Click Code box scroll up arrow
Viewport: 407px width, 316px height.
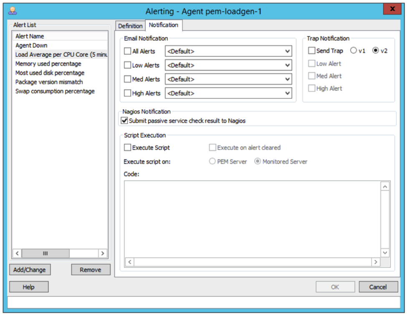[385, 187]
